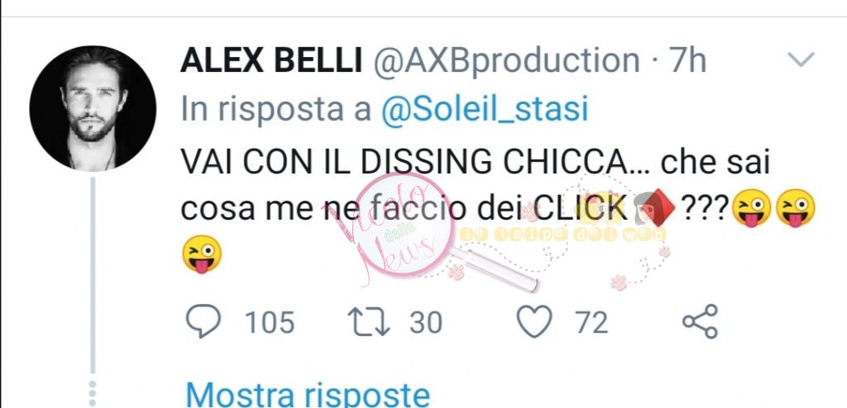This screenshot has width=847, height=408.
Task: Expand the tweet options chevron
Action: (x=801, y=59)
